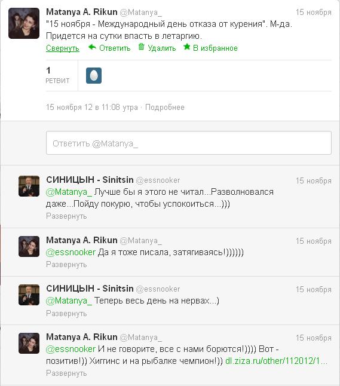The width and height of the screenshot is (340, 386).
Task: Expand the reply about Пойду покурю
Action: tap(66, 216)
